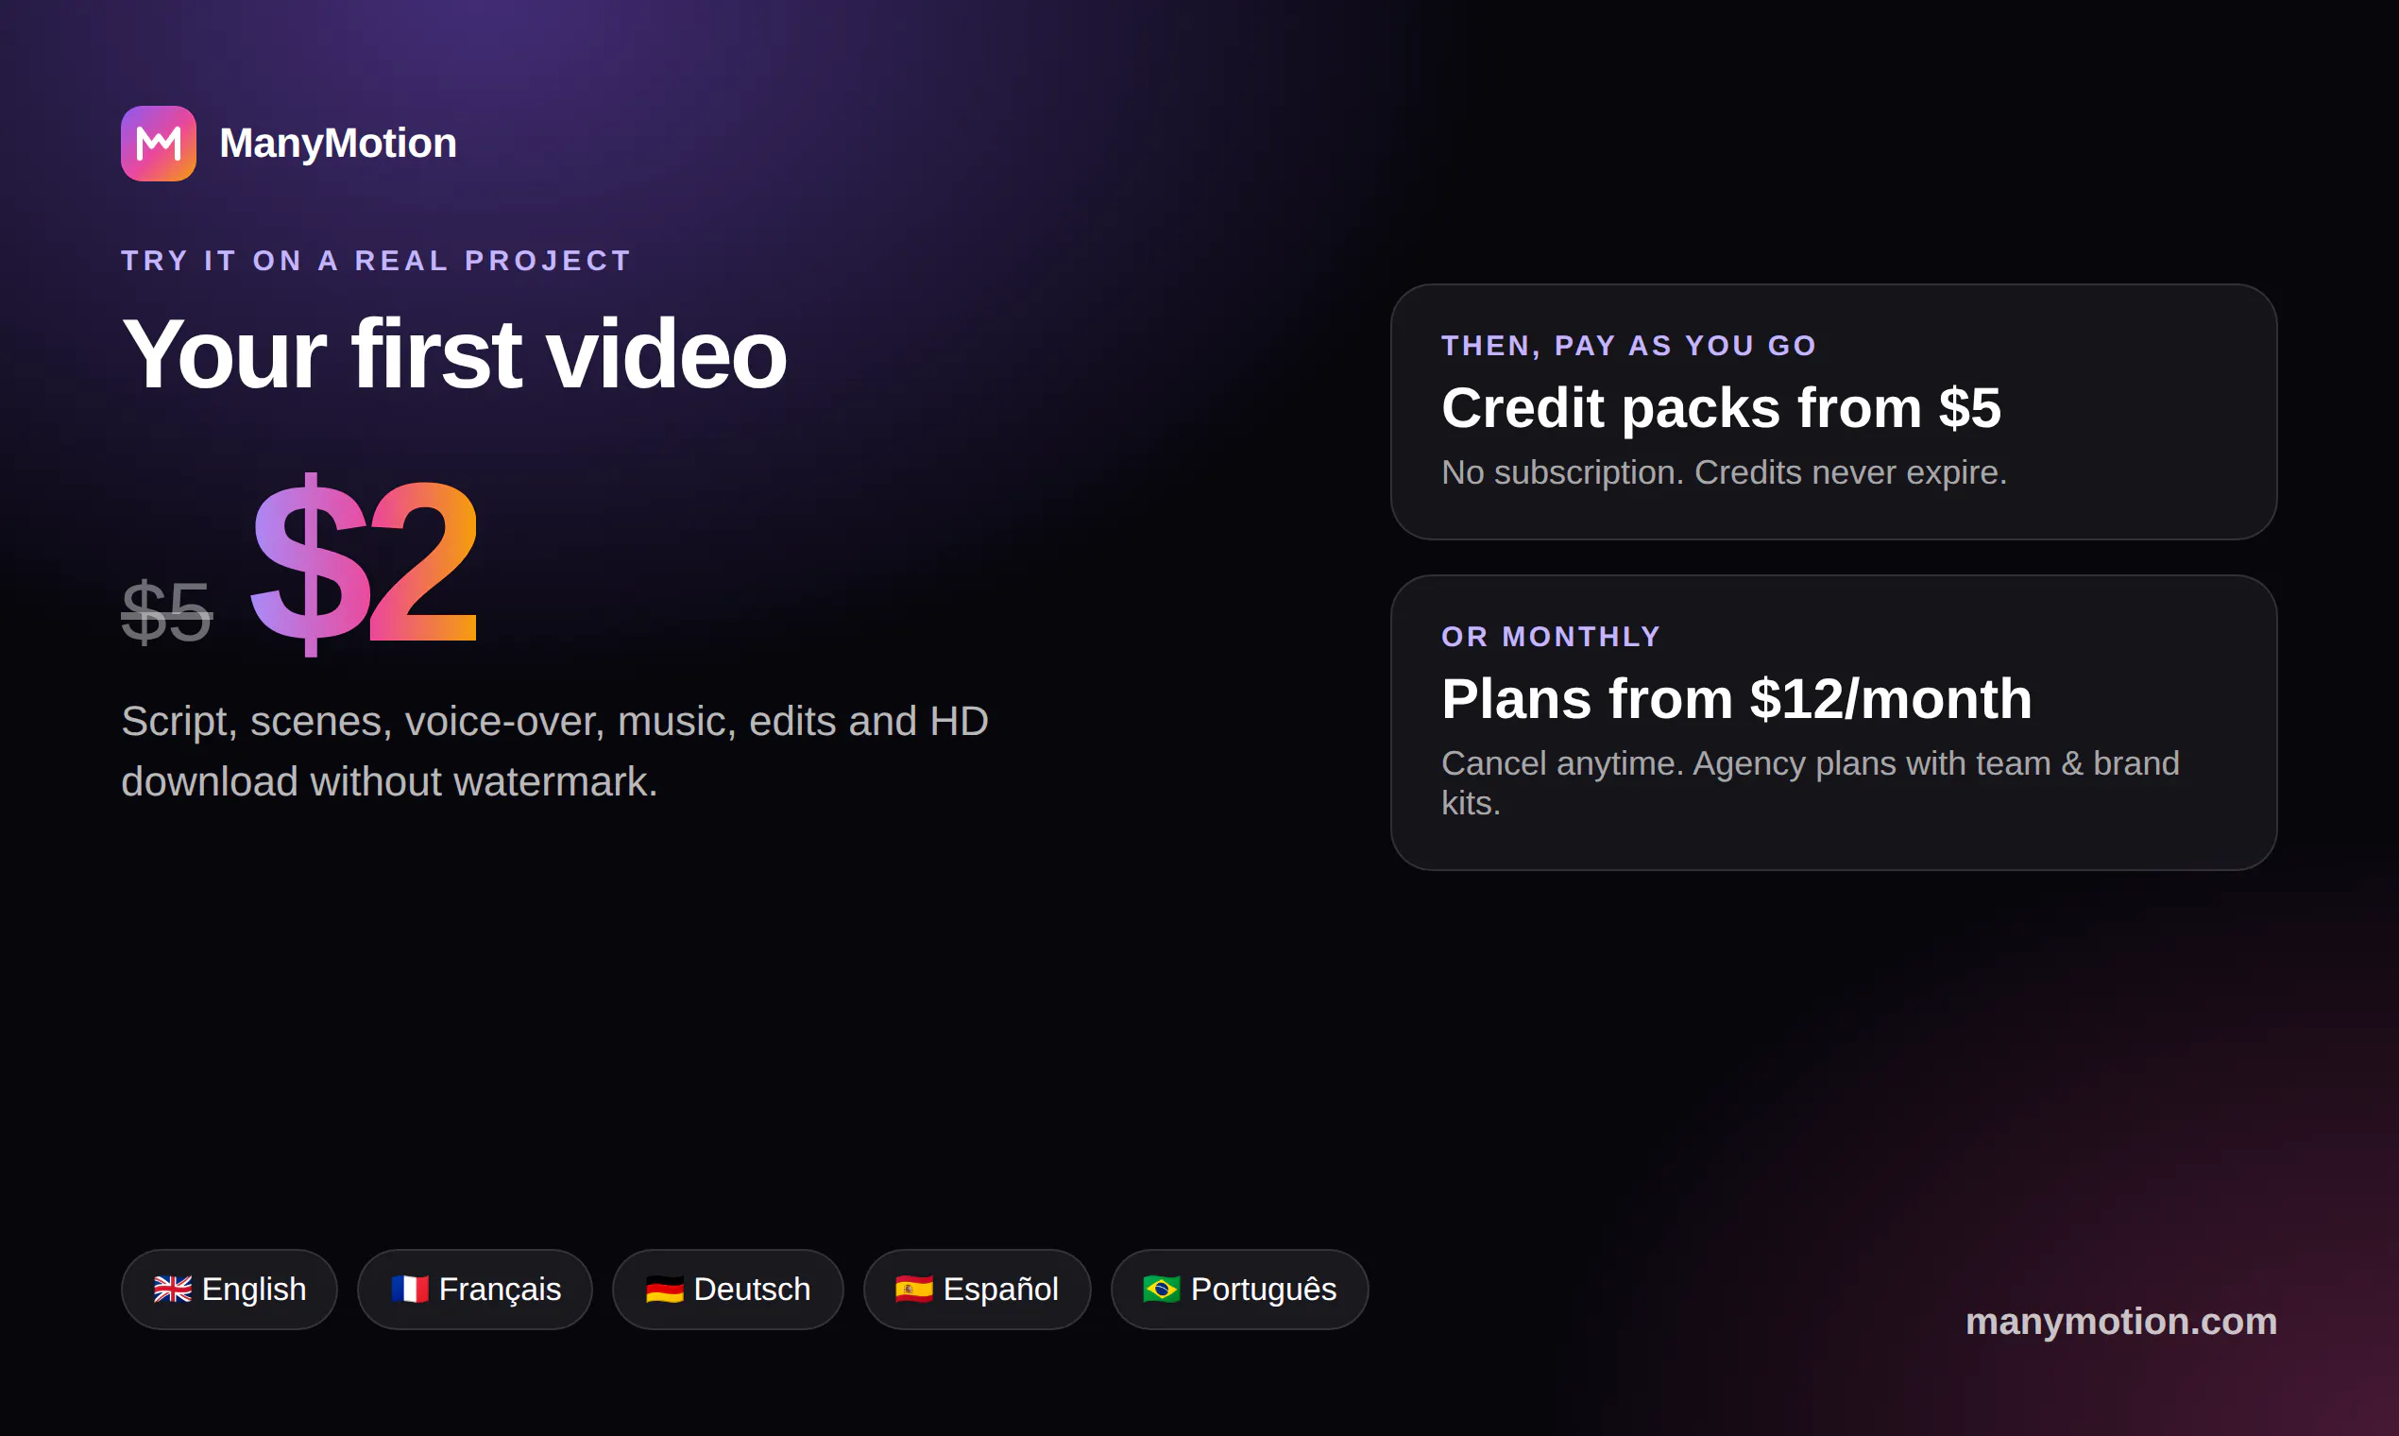Click the "Credit packs from $5" heading
The image size is (2399, 1436).
click(x=1721, y=407)
